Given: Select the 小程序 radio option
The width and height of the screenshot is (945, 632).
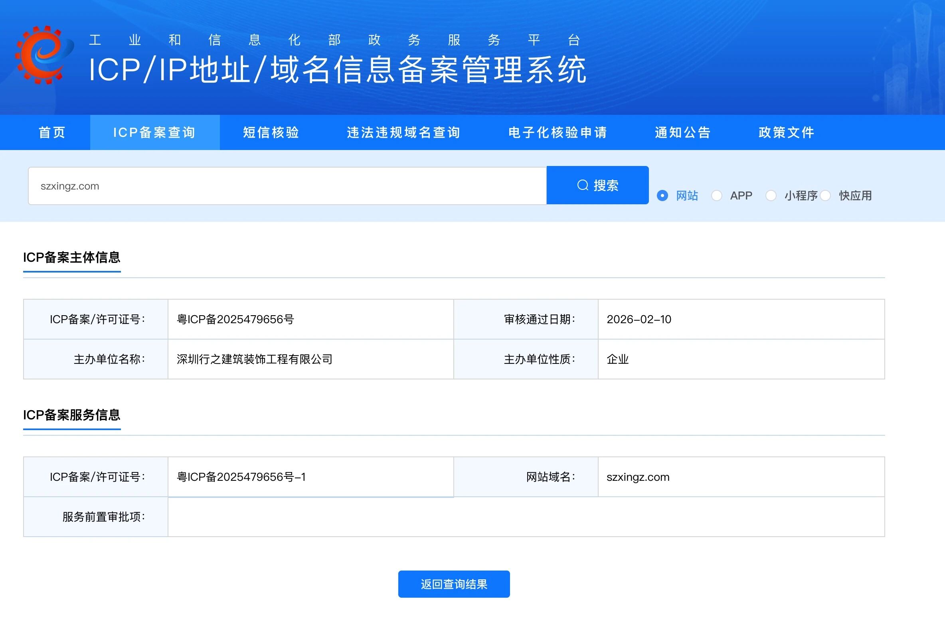Looking at the screenshot, I should (771, 196).
